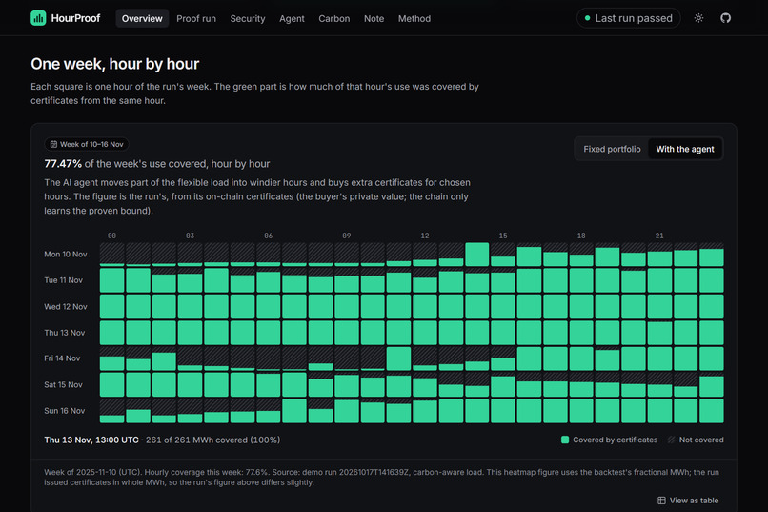Click the Not covered legend swatch
This screenshot has width=768, height=512.
pos(671,440)
